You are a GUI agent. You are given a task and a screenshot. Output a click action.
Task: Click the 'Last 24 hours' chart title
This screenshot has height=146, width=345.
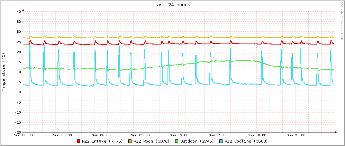172,4
